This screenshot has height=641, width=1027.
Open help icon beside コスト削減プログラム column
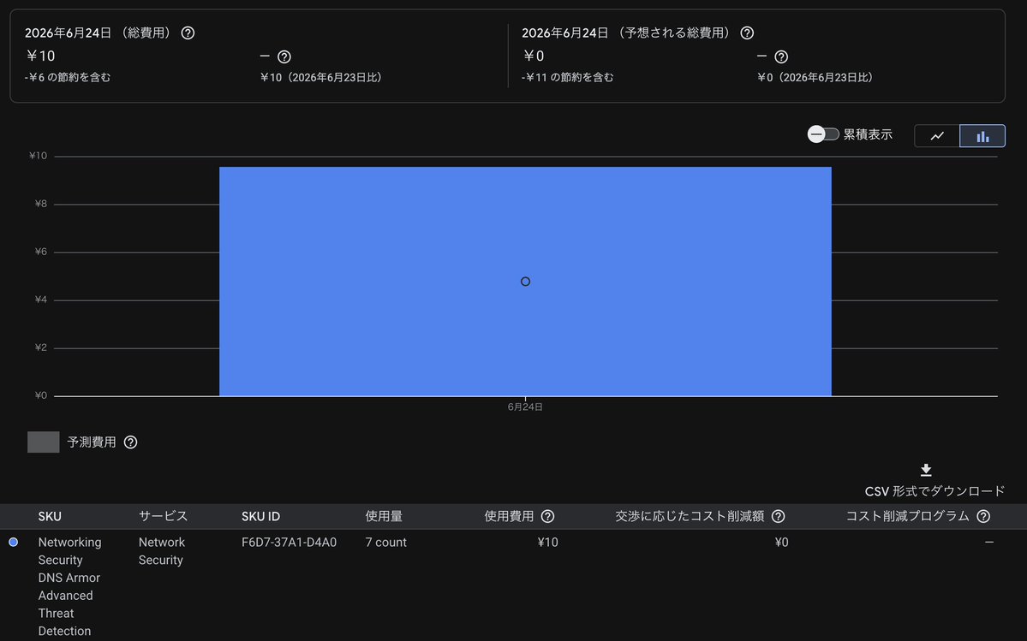click(983, 516)
